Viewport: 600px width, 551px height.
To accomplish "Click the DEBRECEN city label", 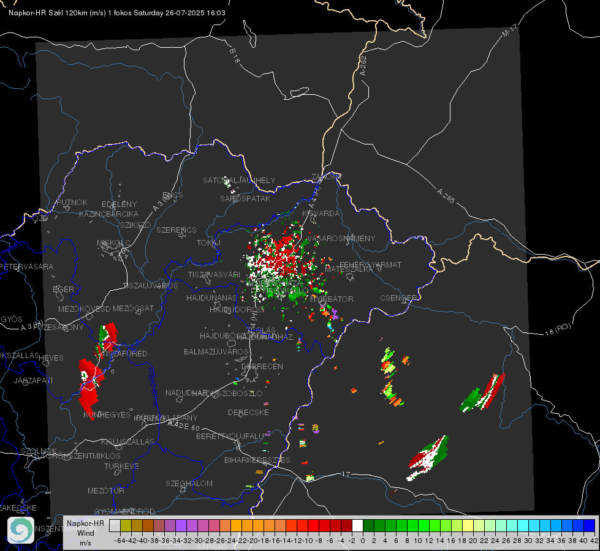I will point(262,366).
